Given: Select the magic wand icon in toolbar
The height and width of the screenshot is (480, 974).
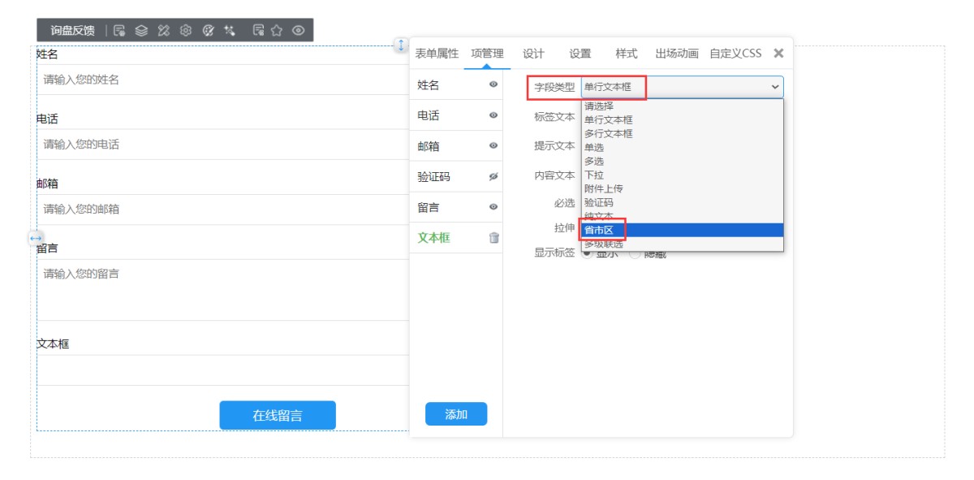Looking at the screenshot, I should tap(230, 31).
